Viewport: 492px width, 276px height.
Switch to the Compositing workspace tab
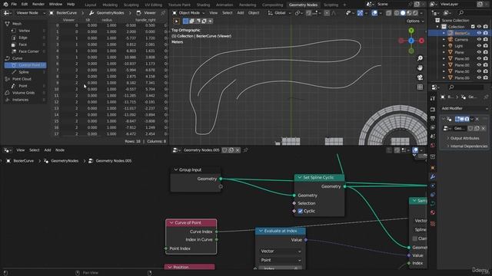tap(272, 5)
